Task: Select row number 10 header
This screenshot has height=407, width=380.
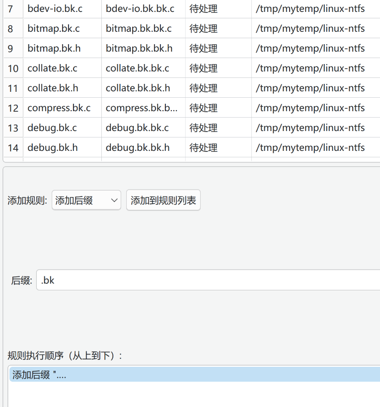Action: (13, 68)
